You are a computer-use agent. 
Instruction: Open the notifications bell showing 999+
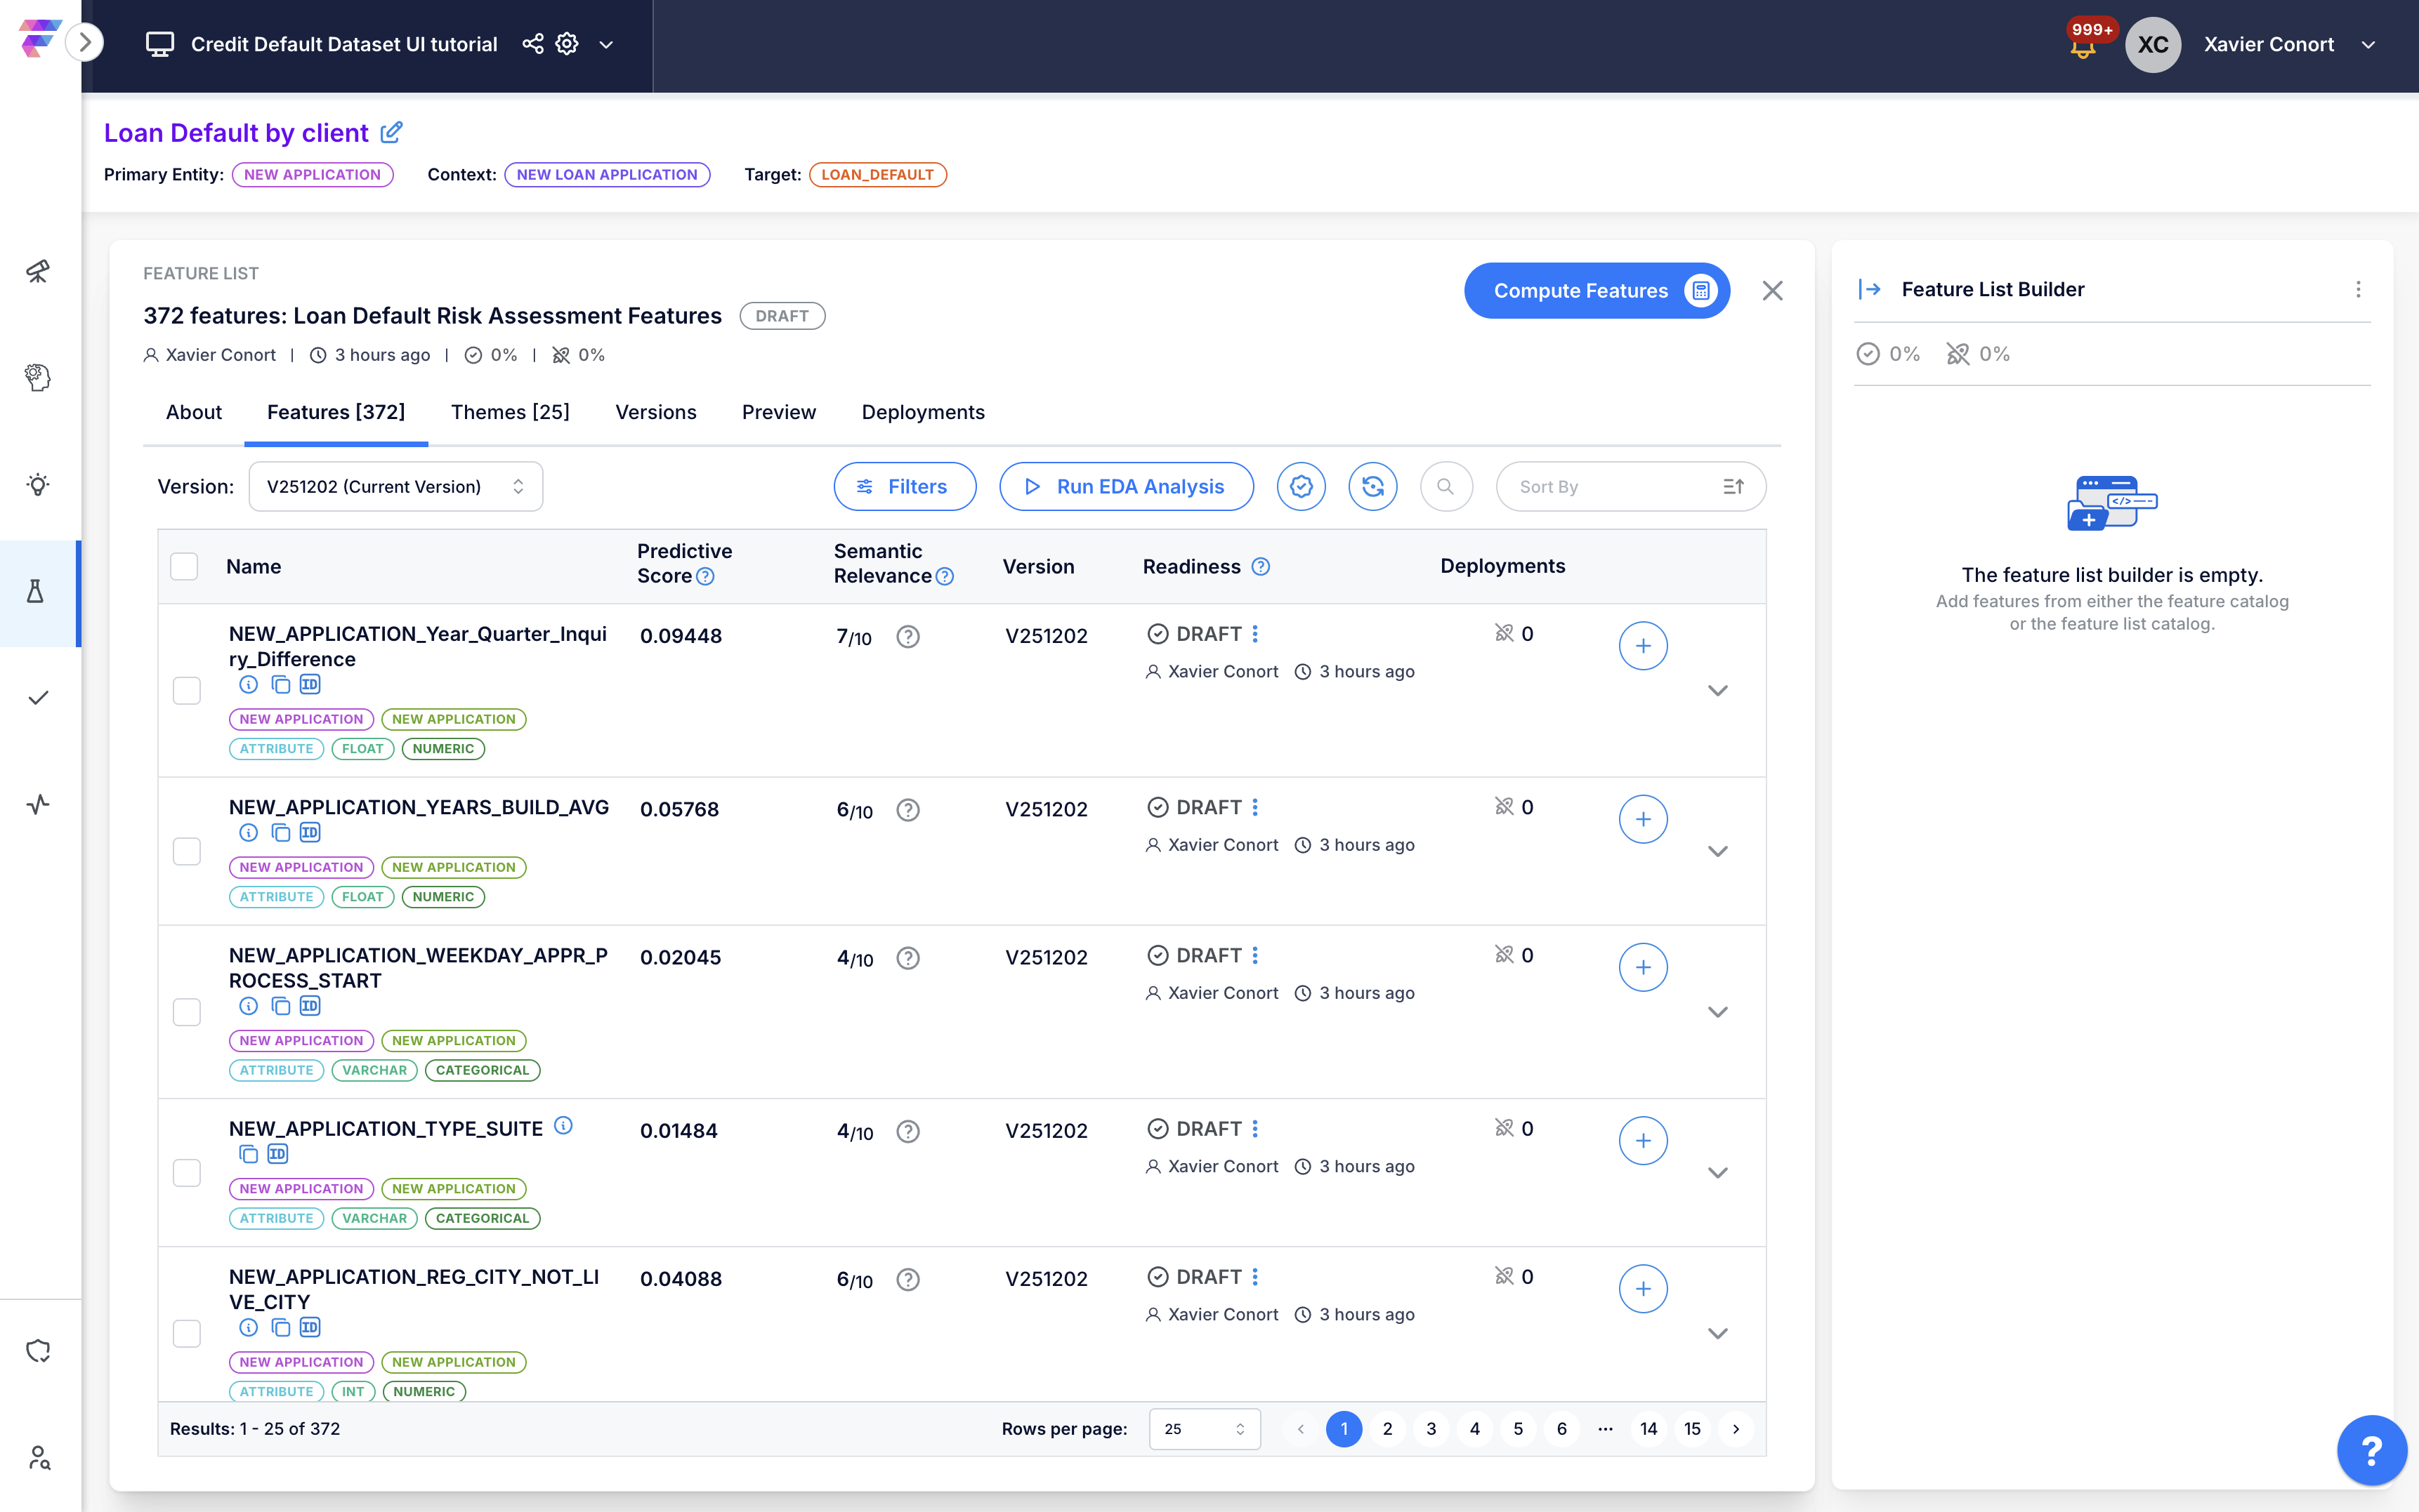click(x=2085, y=44)
